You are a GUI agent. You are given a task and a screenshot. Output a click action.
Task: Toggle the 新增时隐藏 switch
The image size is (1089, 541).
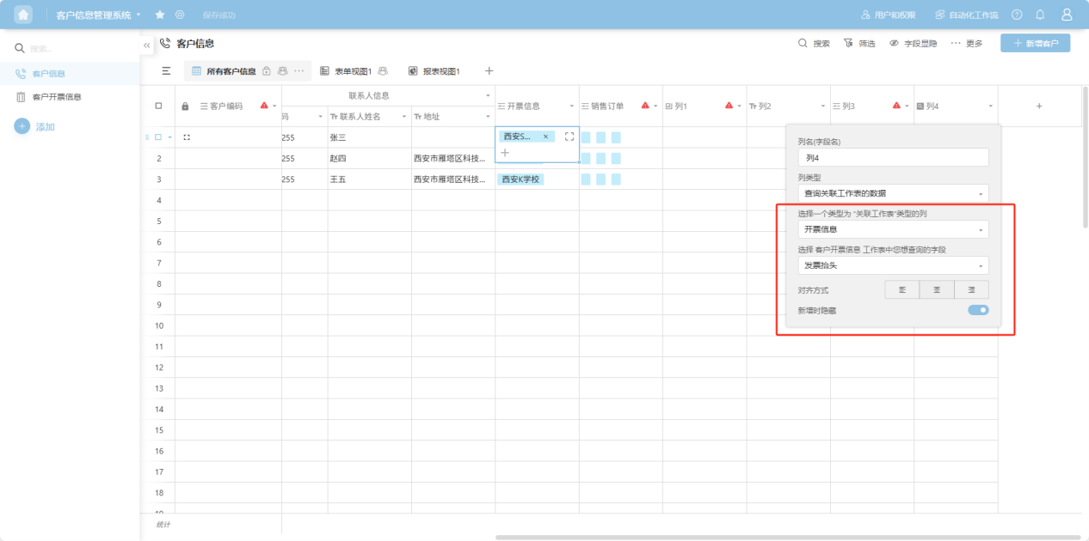point(978,310)
